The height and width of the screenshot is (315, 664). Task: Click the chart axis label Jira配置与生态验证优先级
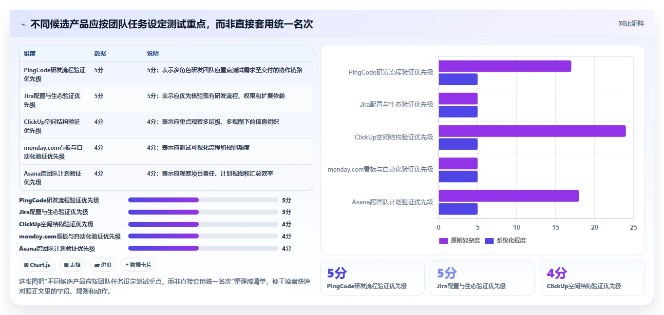pyautogui.click(x=397, y=104)
